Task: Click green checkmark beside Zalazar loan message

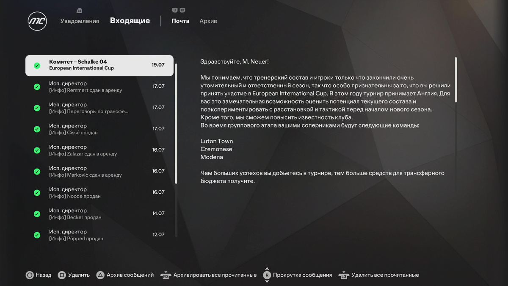Action: pyautogui.click(x=37, y=150)
